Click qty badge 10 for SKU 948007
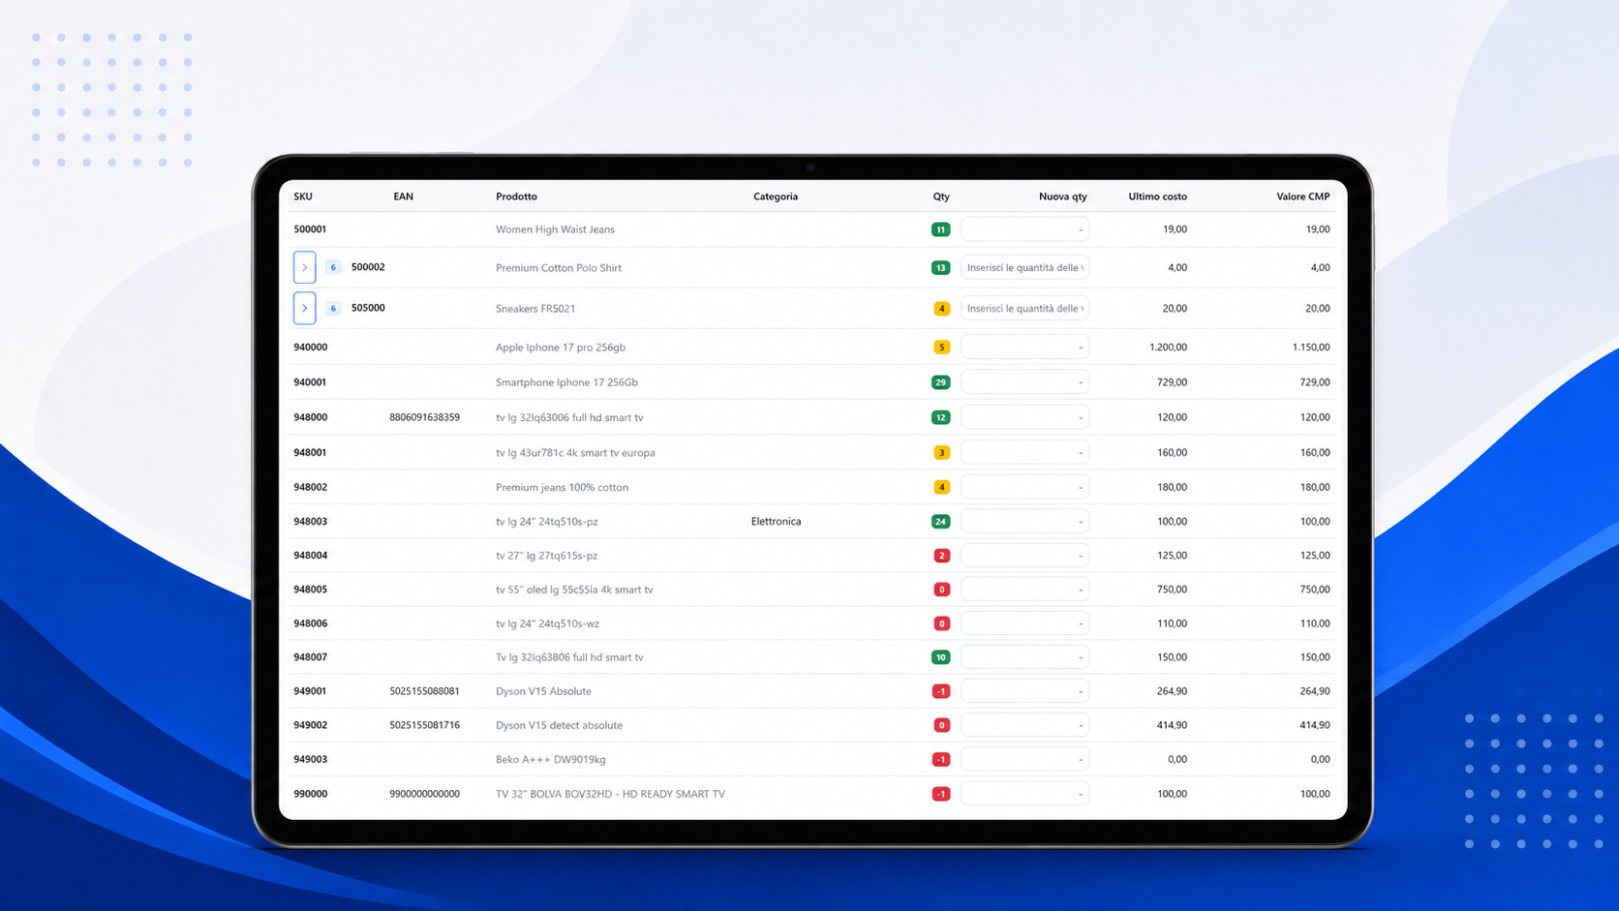The height and width of the screenshot is (911, 1619). (940, 657)
